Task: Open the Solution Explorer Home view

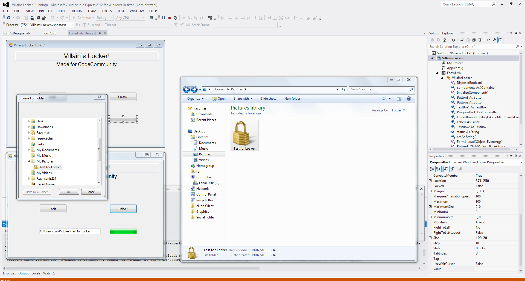Action: (444, 40)
